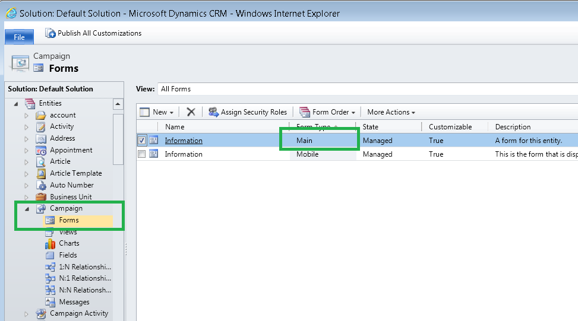The height and width of the screenshot is (321, 578).
Task: Click the Address entity icon
Action: point(41,138)
